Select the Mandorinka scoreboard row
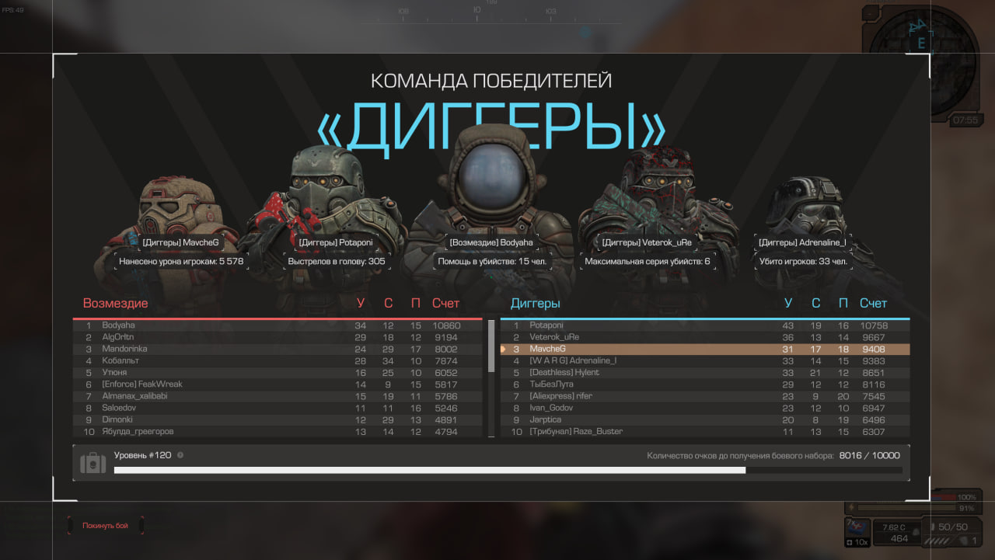This screenshot has width=995, height=560. click(x=278, y=349)
